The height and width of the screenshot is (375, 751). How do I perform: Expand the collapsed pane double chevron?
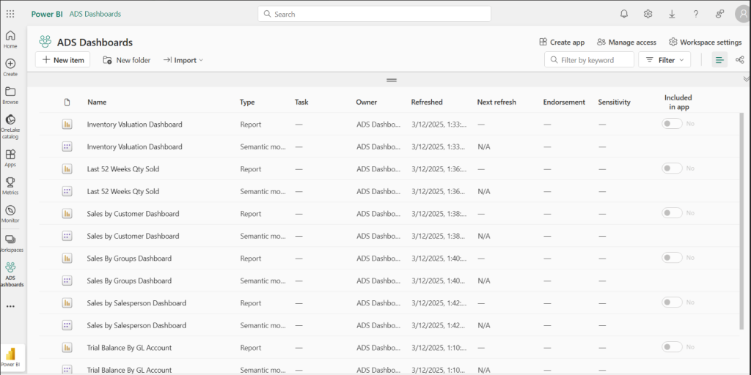click(746, 79)
